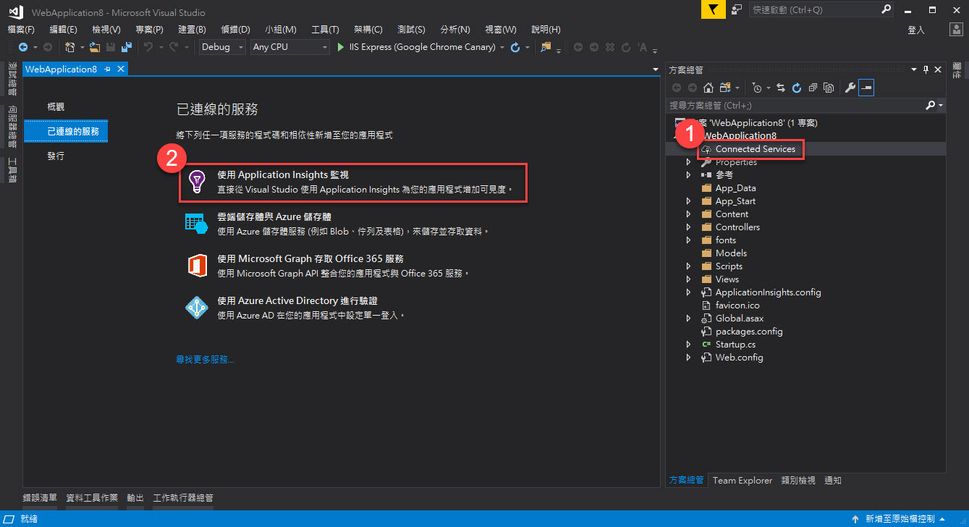This screenshot has height=527, width=969.
Task: Open the notifications flag icon
Action: point(714,9)
